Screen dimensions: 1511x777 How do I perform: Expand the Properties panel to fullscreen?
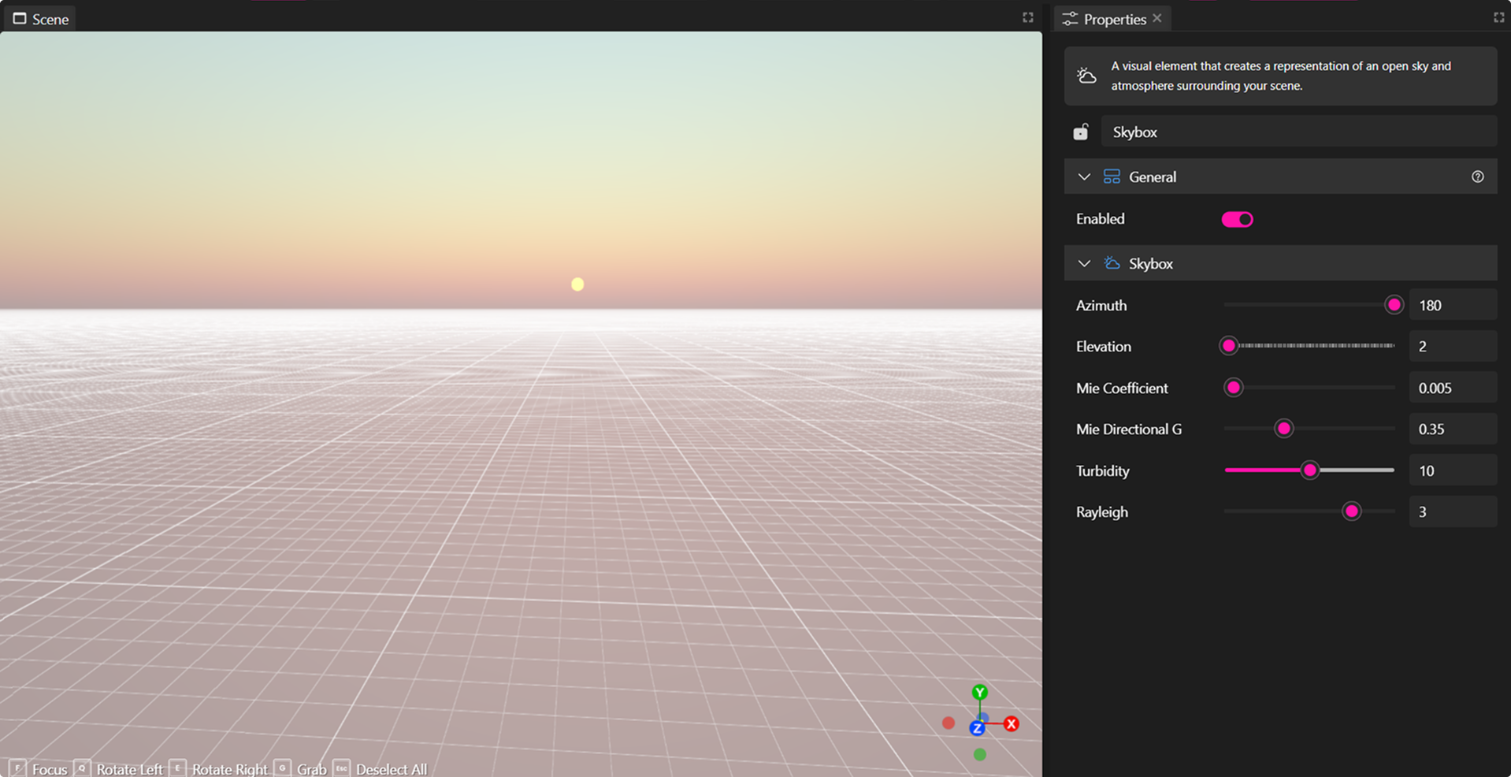1498,17
